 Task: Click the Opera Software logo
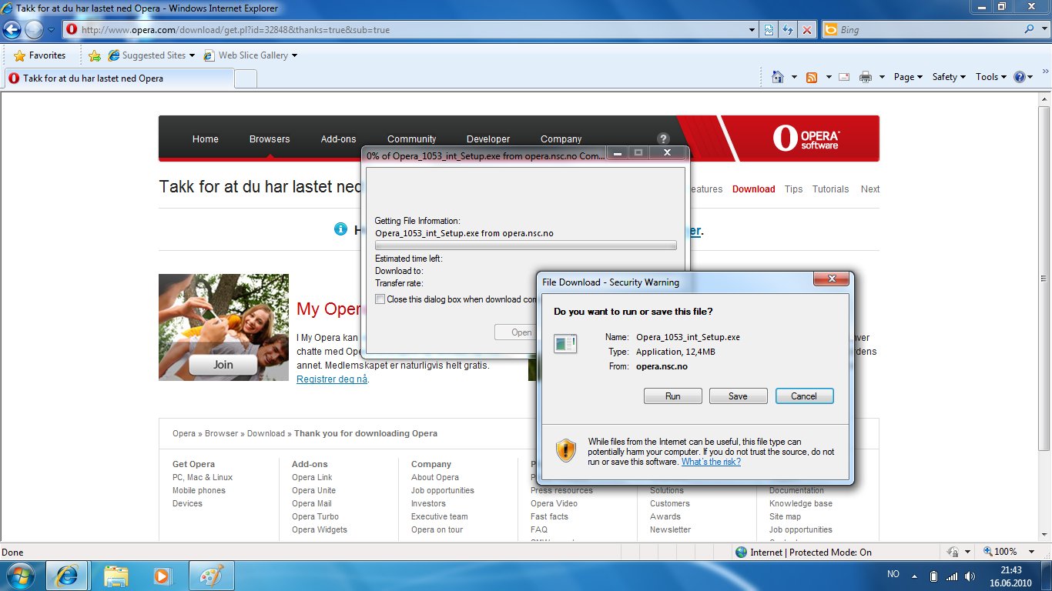tap(807, 139)
